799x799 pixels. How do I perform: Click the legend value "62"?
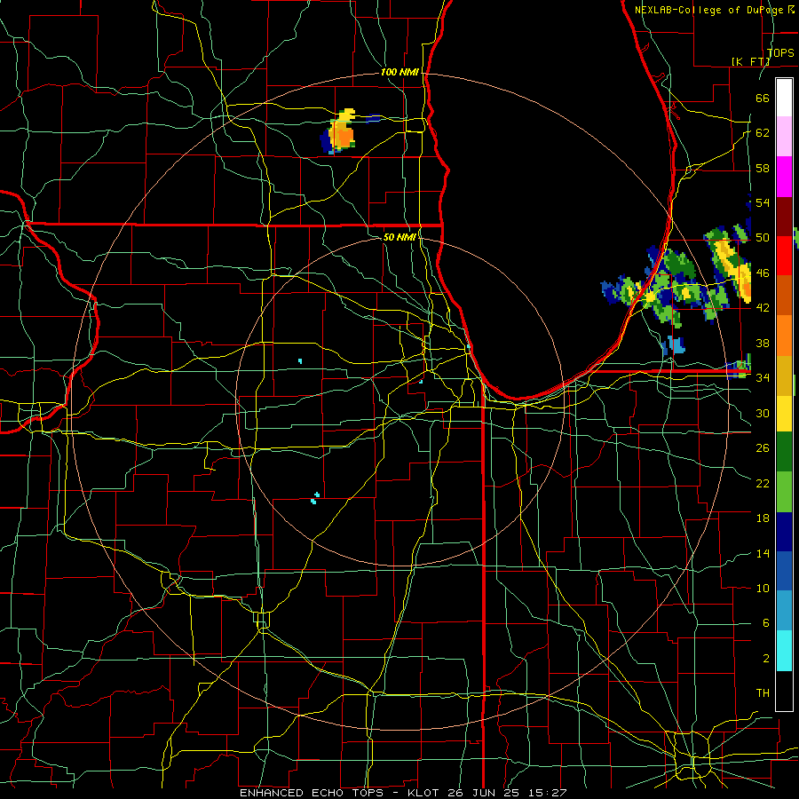[763, 133]
